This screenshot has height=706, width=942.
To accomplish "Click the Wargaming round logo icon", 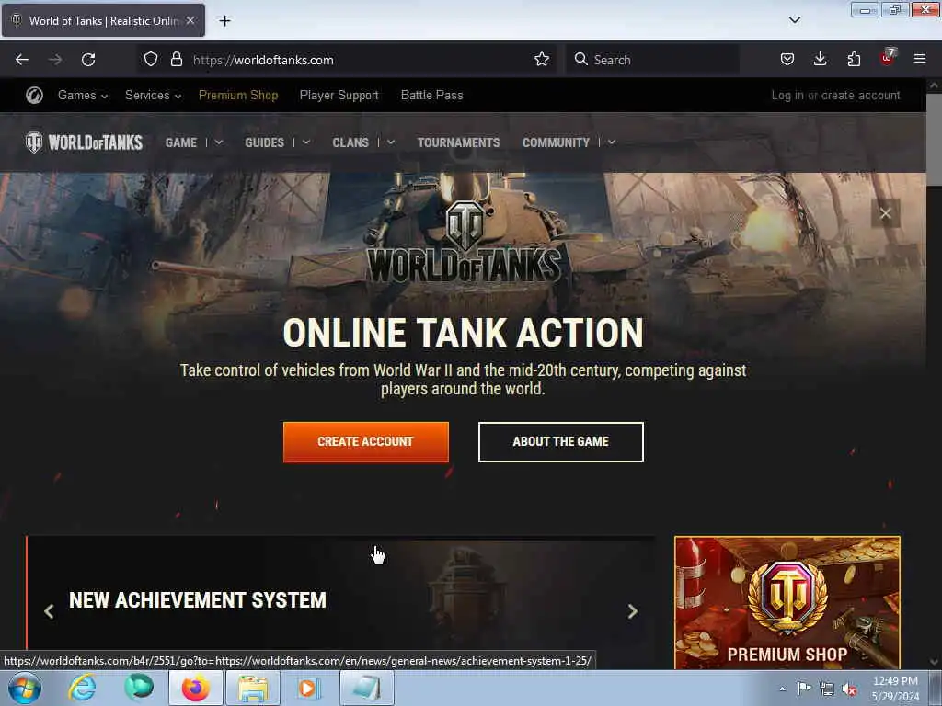I will pyautogui.click(x=34, y=96).
